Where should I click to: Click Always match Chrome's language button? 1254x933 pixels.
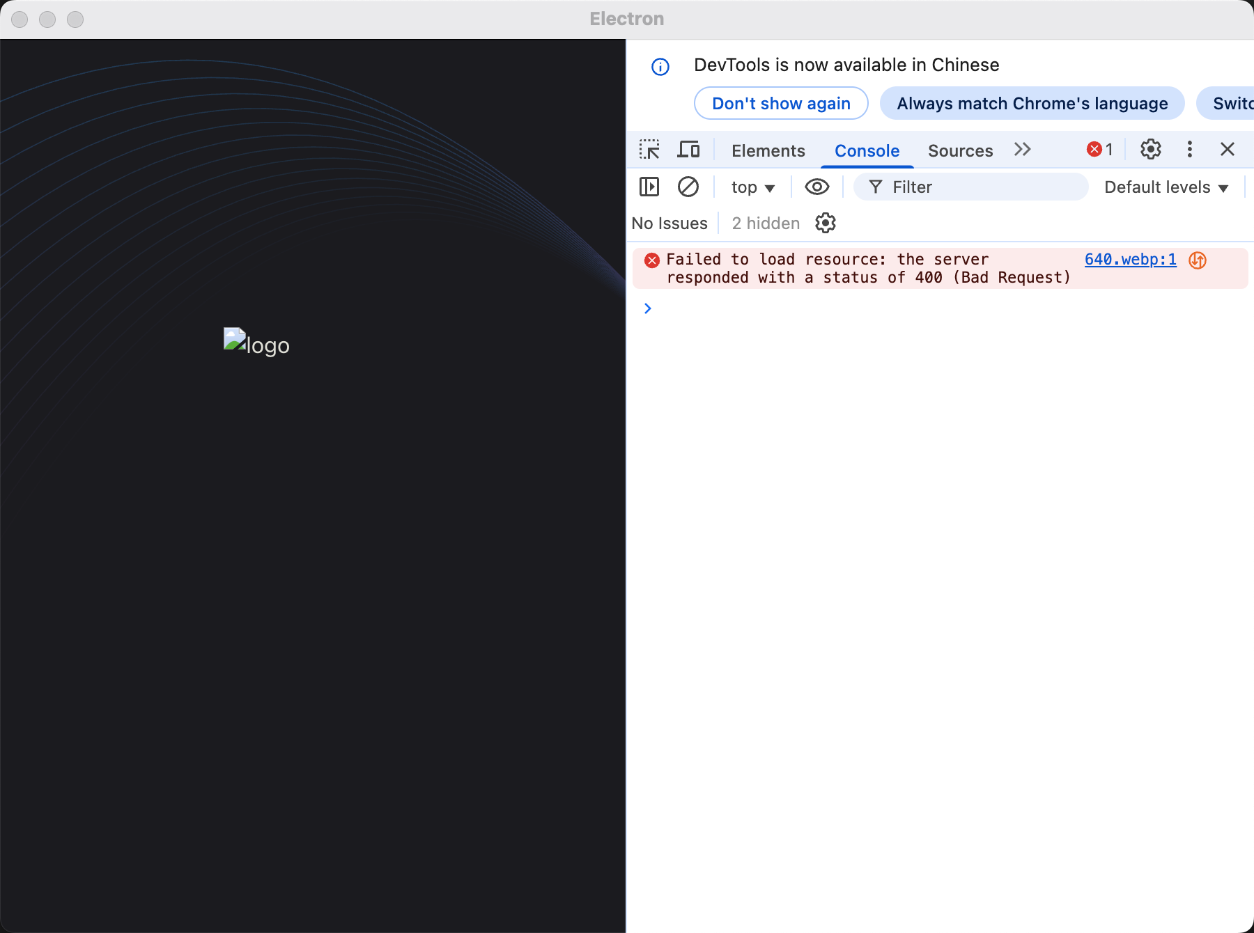pyautogui.click(x=1032, y=104)
